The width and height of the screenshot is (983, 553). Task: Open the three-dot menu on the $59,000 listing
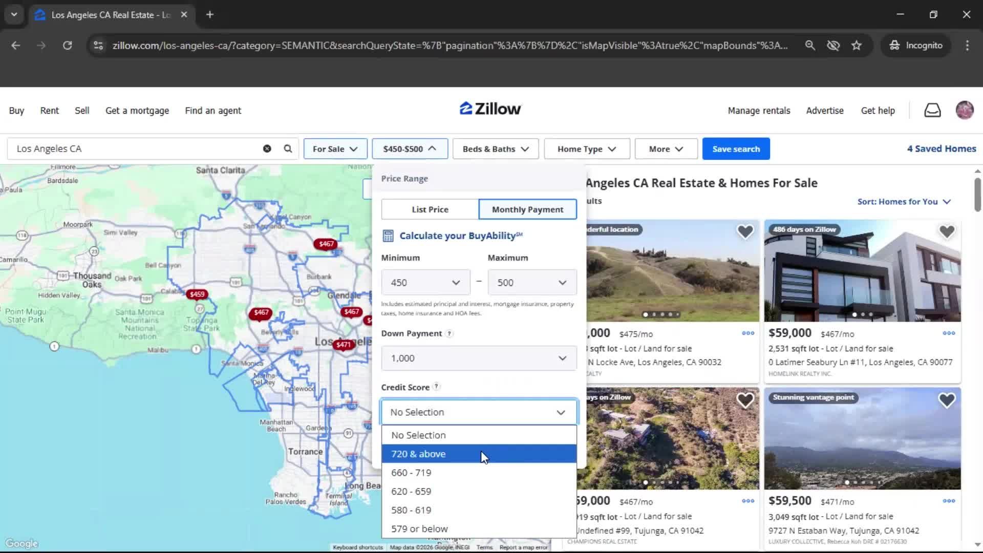(x=949, y=333)
